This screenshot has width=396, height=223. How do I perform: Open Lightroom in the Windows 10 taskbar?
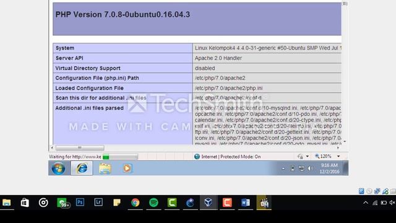(x=98, y=203)
